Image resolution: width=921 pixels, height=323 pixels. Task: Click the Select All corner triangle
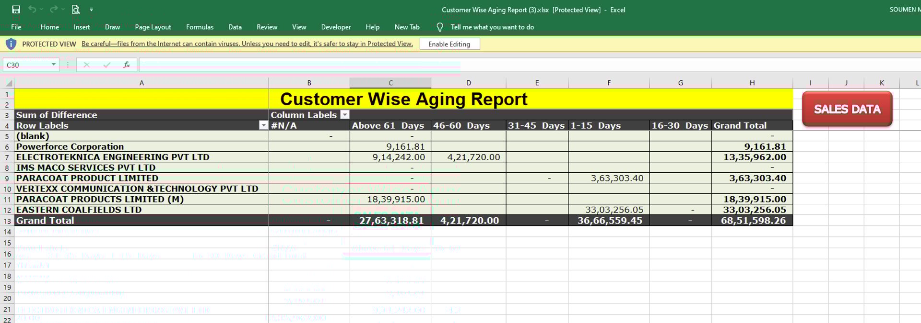(x=9, y=83)
